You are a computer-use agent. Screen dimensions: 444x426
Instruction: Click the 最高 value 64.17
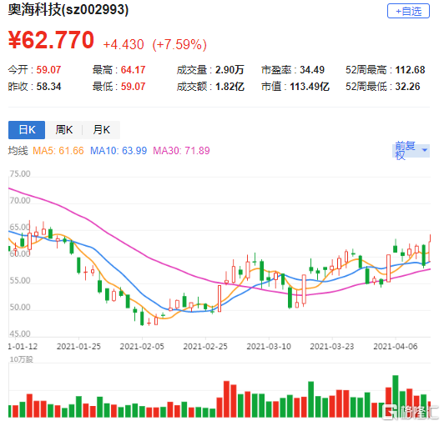click(x=133, y=69)
